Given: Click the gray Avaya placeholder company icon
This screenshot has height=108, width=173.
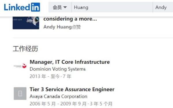Looking at the screenshot, I should point(20,94).
